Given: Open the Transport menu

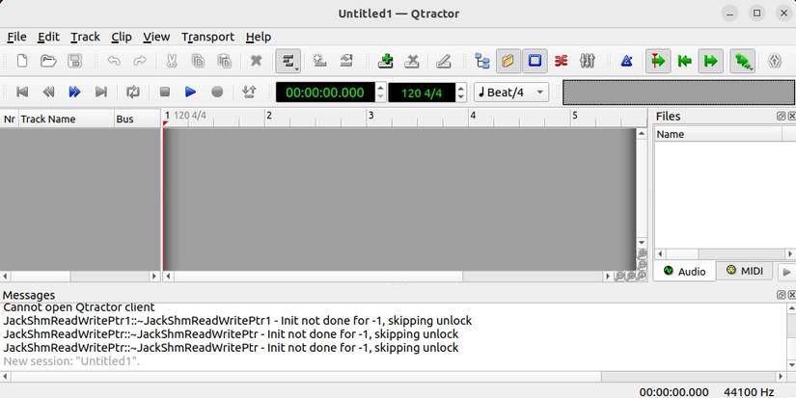Looking at the screenshot, I should point(207,37).
